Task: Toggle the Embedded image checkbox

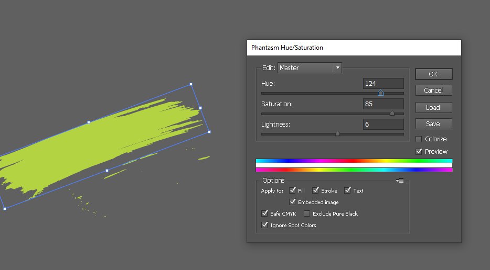Action: coord(293,202)
